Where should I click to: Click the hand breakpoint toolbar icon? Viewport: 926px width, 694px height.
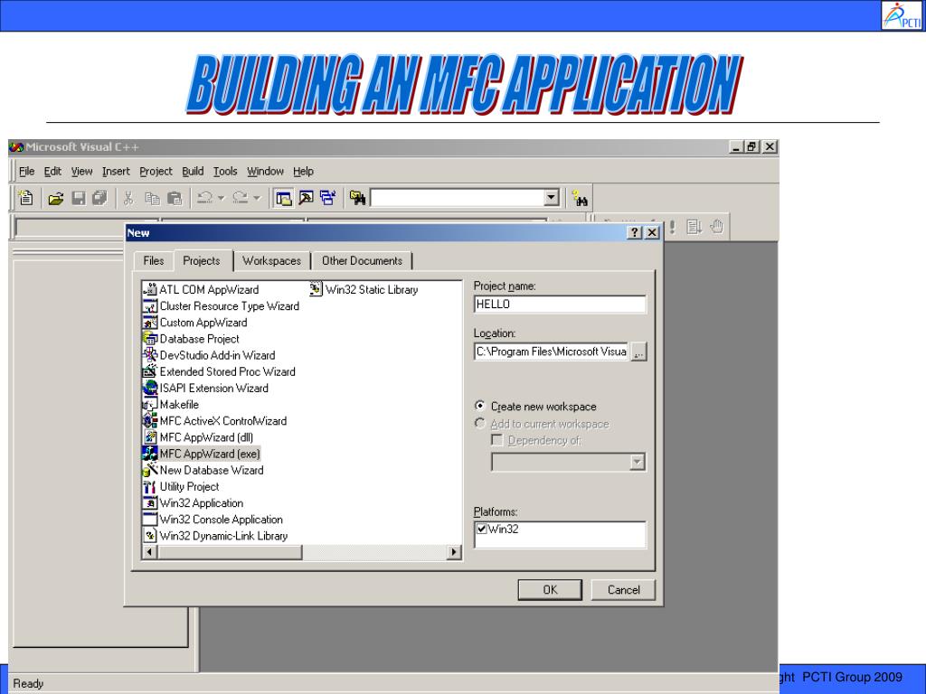717,227
